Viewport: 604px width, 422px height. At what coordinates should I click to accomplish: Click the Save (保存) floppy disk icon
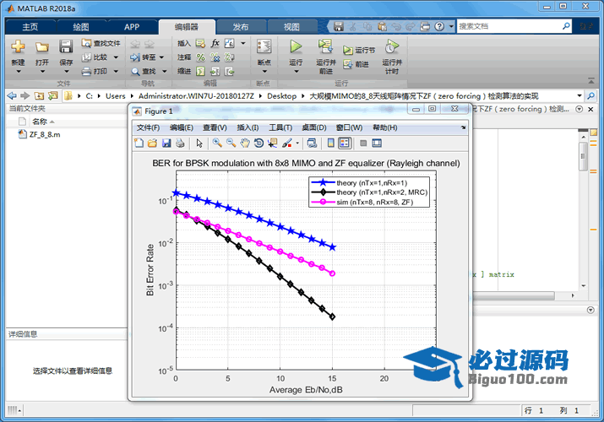point(66,46)
